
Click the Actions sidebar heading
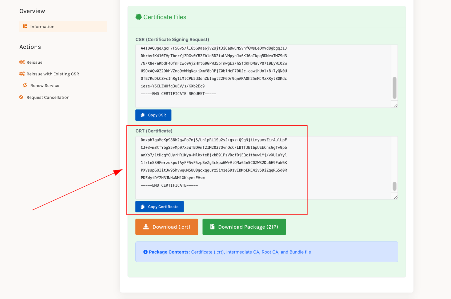pyautogui.click(x=30, y=47)
